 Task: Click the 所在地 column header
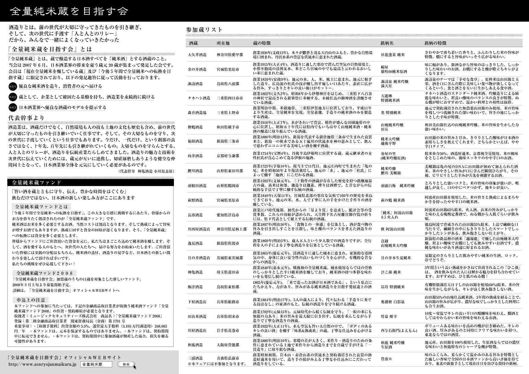223,43
